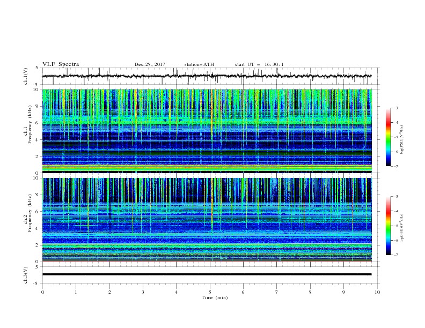This screenshot has height=328, width=425.
Task: Click inside the ch.1 spectrogram panel
Action: (x=207, y=131)
